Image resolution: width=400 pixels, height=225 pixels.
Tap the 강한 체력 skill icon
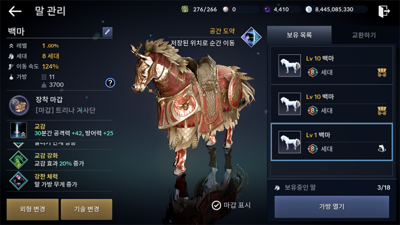pos(18,180)
